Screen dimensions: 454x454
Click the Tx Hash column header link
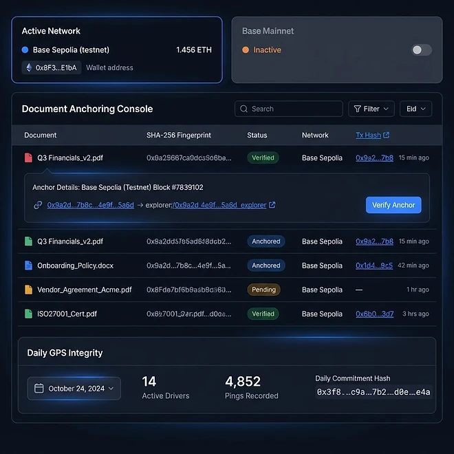[x=368, y=136]
